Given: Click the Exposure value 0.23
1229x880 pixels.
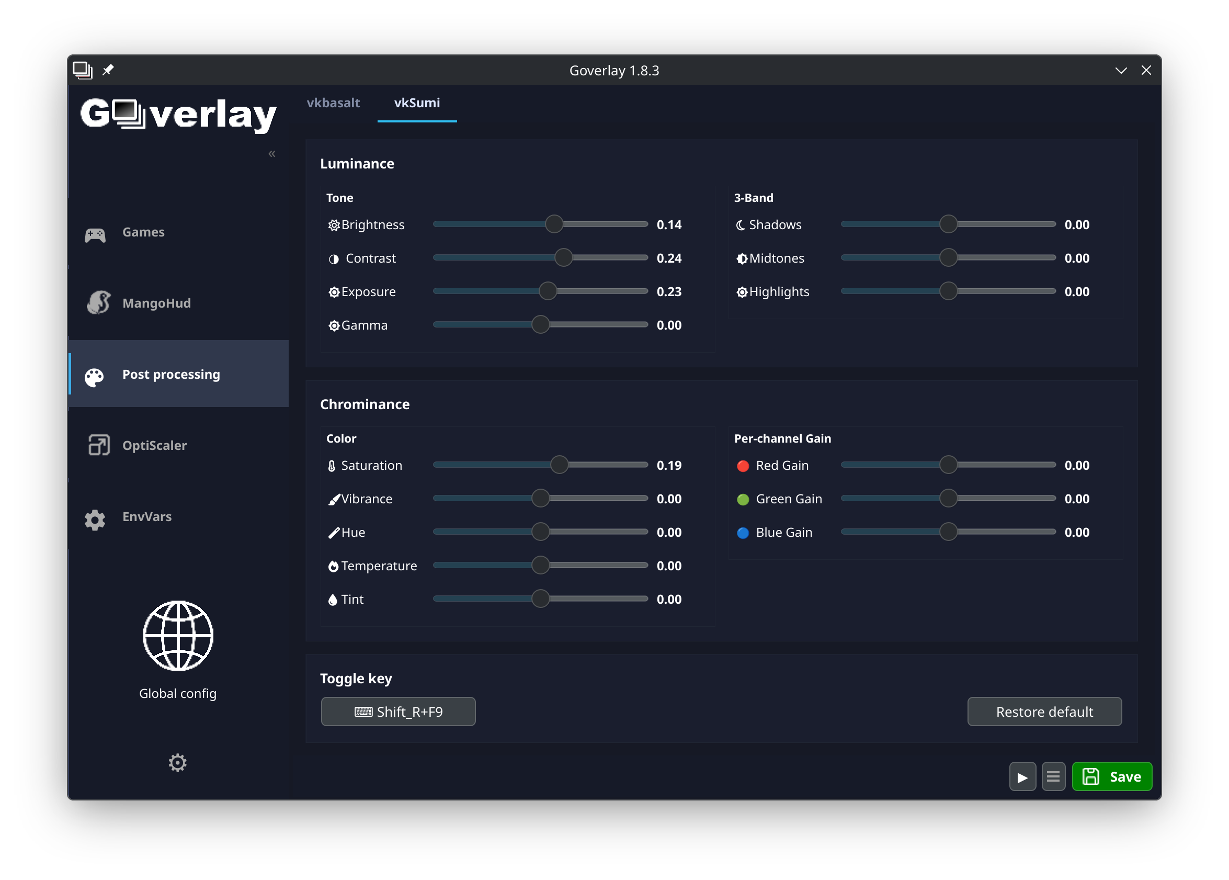Looking at the screenshot, I should pyautogui.click(x=669, y=291).
